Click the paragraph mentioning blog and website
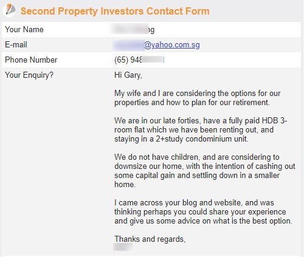Image resolution: width=304 pixels, height=257 pixels. pyautogui.click(x=203, y=211)
